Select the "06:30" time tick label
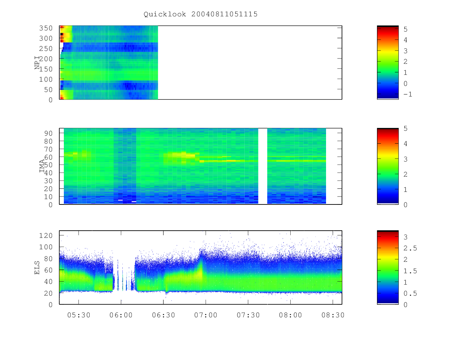 tap(163, 315)
